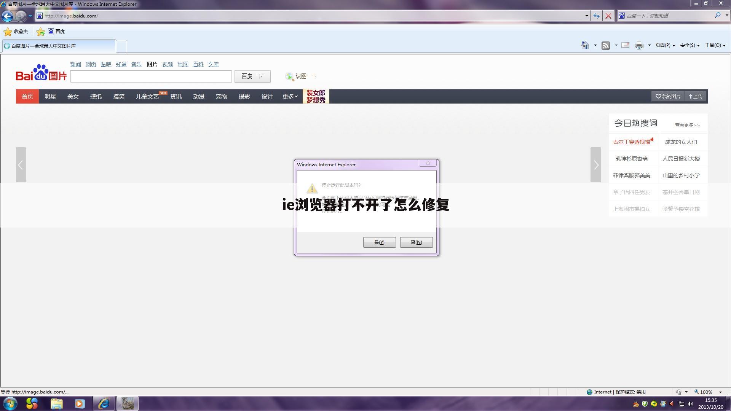Select the 明星 navigation tab
The width and height of the screenshot is (731, 411).
(x=50, y=96)
